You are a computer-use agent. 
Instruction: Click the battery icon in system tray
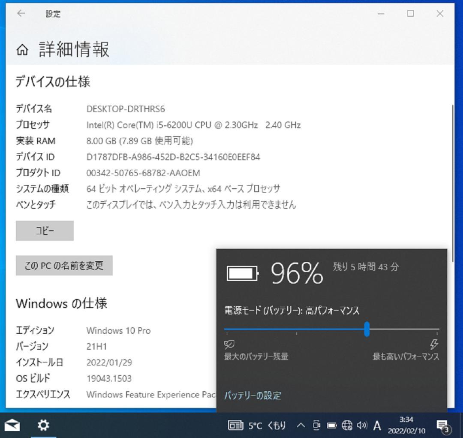click(332, 426)
